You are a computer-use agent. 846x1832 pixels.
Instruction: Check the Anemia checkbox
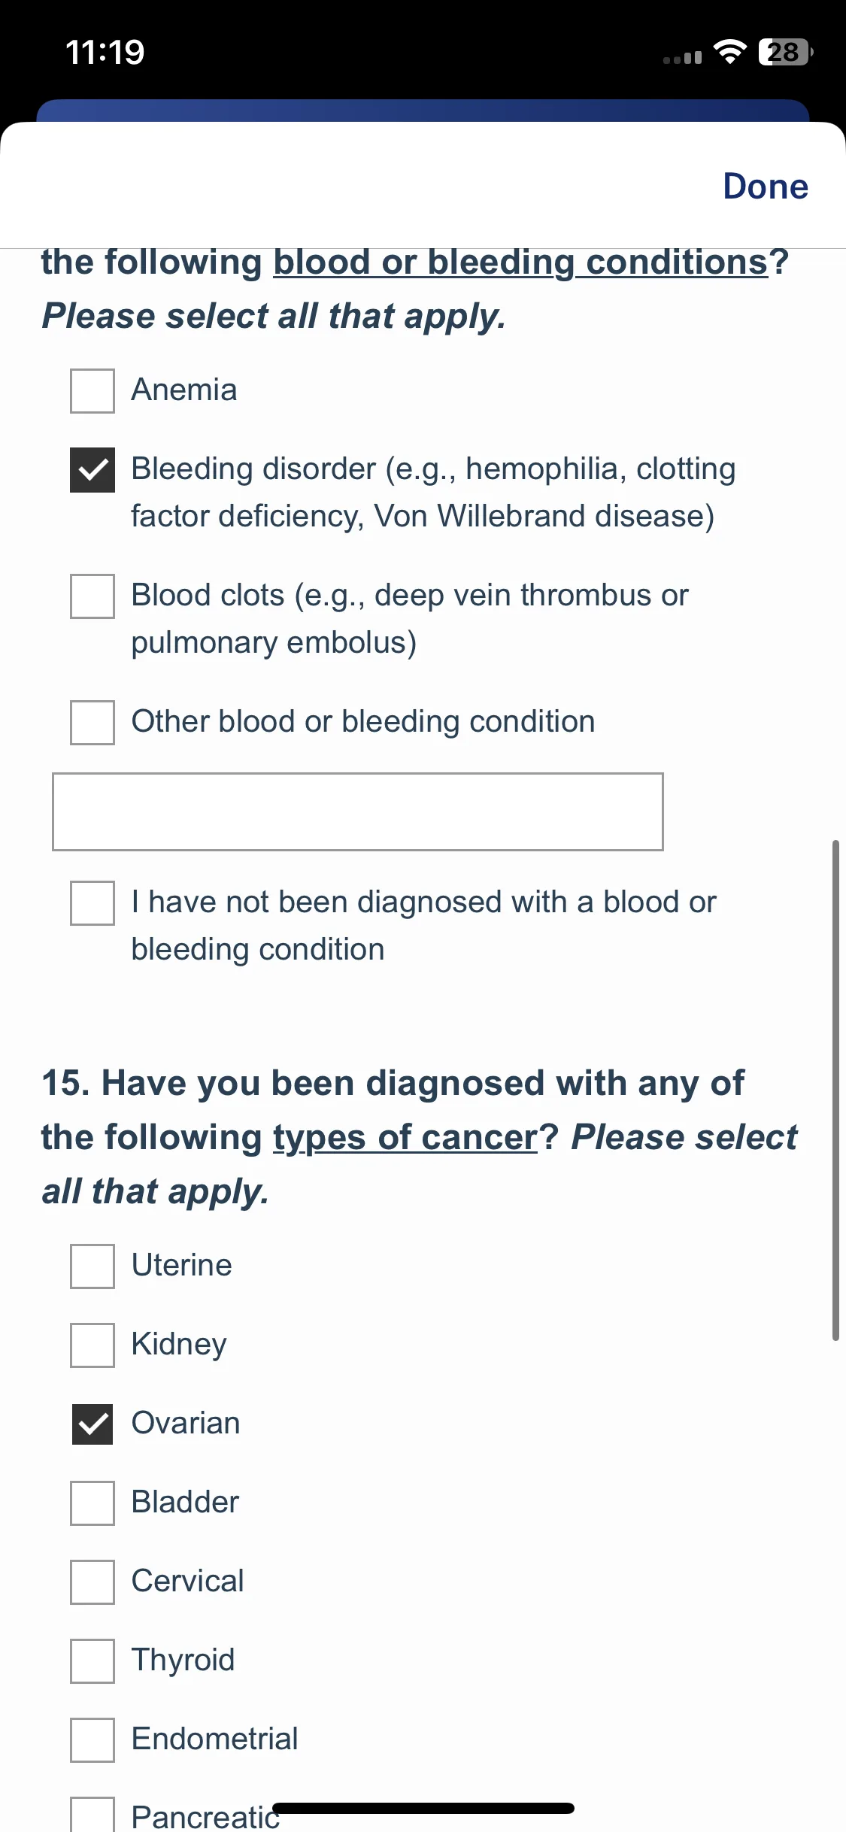pyautogui.click(x=92, y=391)
